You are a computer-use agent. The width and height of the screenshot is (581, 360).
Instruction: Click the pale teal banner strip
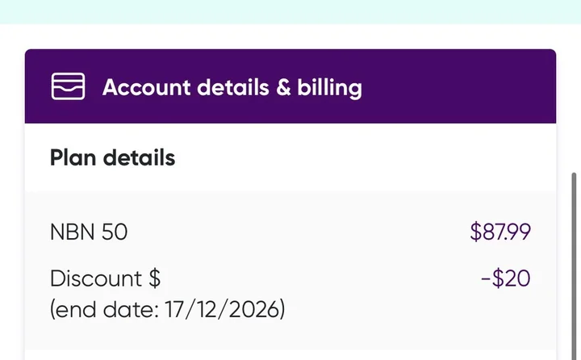tap(290, 12)
